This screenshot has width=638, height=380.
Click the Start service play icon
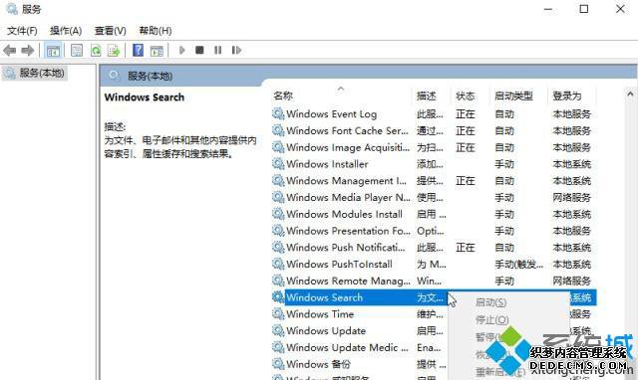[181, 50]
